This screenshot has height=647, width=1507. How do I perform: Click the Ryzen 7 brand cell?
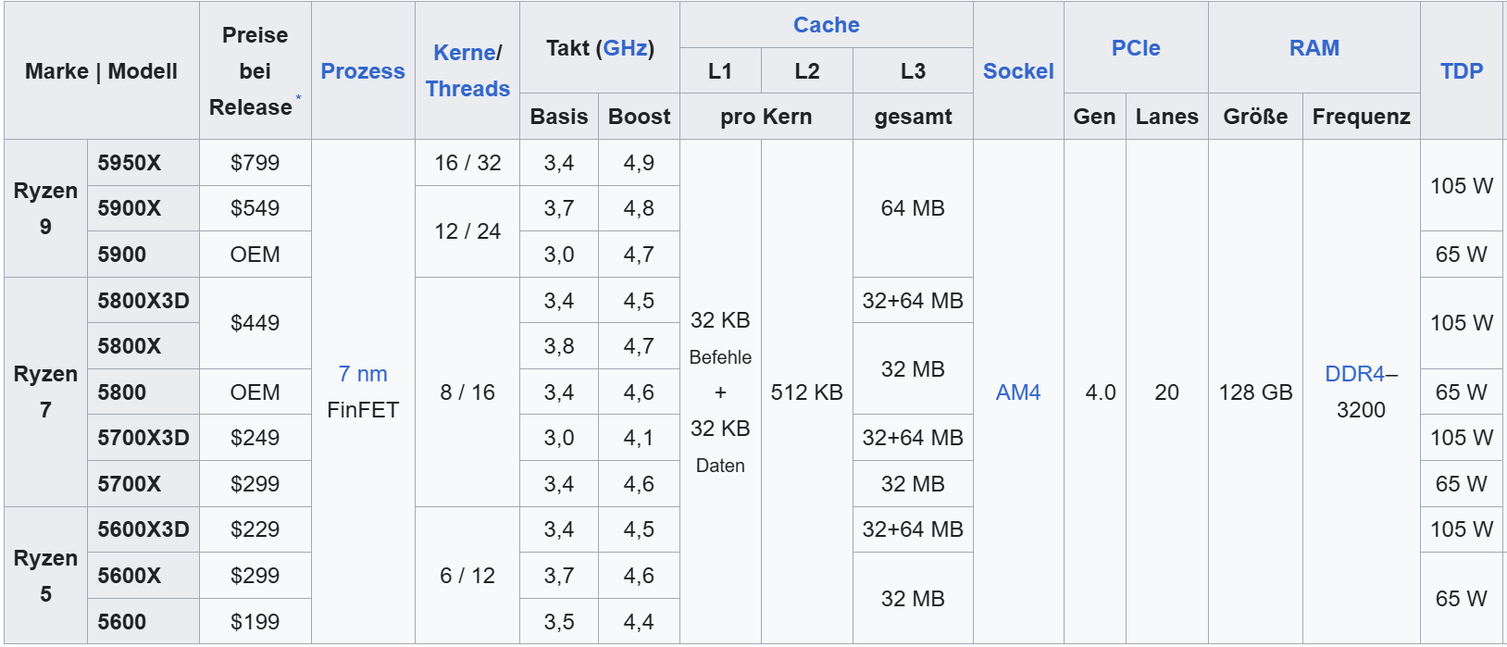click(x=45, y=392)
